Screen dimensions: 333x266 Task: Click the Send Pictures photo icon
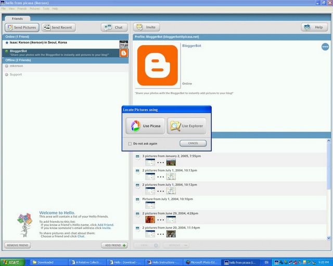tap(10, 28)
